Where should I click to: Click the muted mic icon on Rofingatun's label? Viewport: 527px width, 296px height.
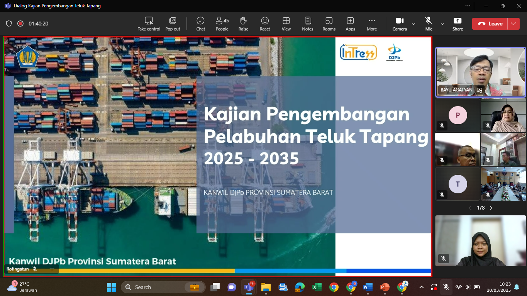point(35,269)
